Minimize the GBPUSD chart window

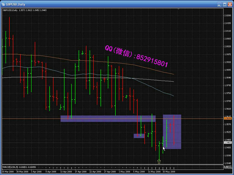click(x=219, y=4)
